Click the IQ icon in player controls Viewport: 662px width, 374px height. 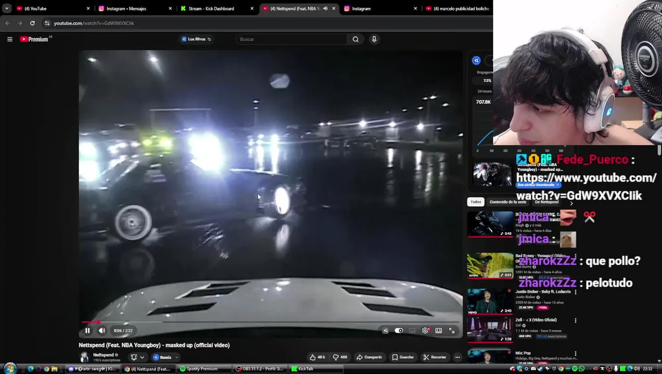[385, 330]
